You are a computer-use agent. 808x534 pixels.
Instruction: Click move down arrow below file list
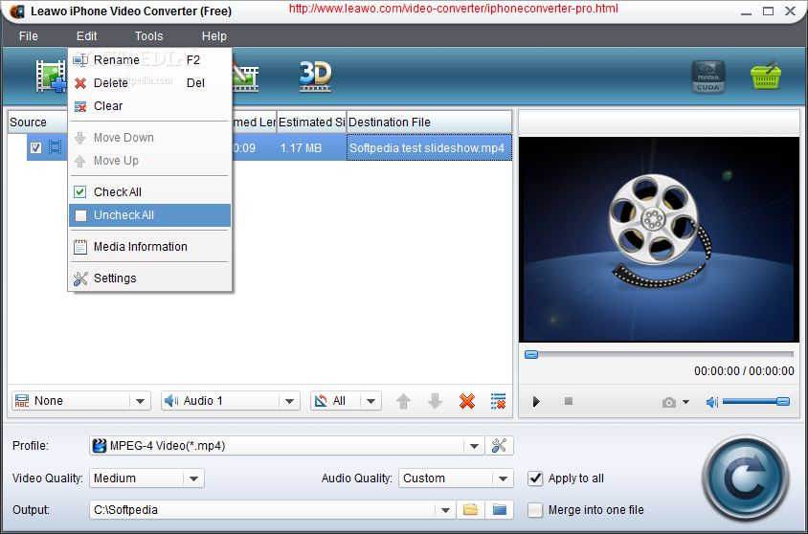click(x=435, y=401)
